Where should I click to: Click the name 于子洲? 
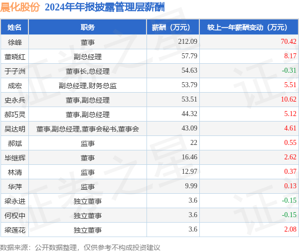(14, 71)
